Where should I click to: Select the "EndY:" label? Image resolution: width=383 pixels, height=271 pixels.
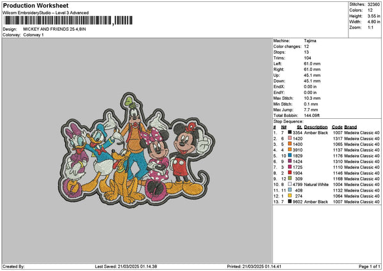(x=279, y=93)
